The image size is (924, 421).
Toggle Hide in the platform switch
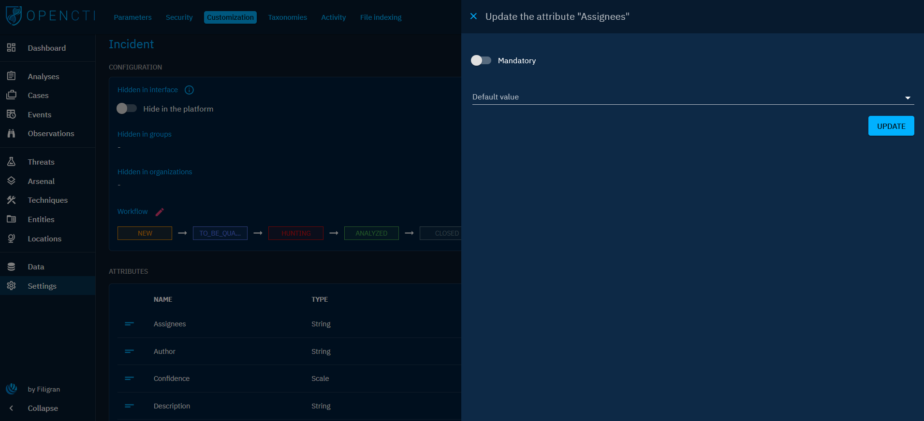tap(127, 109)
